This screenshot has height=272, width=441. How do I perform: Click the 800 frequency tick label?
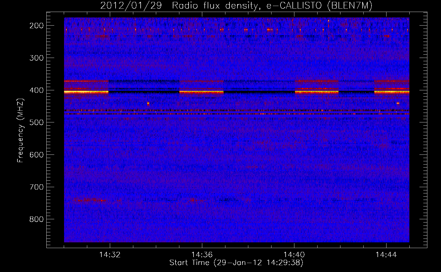click(x=36, y=219)
